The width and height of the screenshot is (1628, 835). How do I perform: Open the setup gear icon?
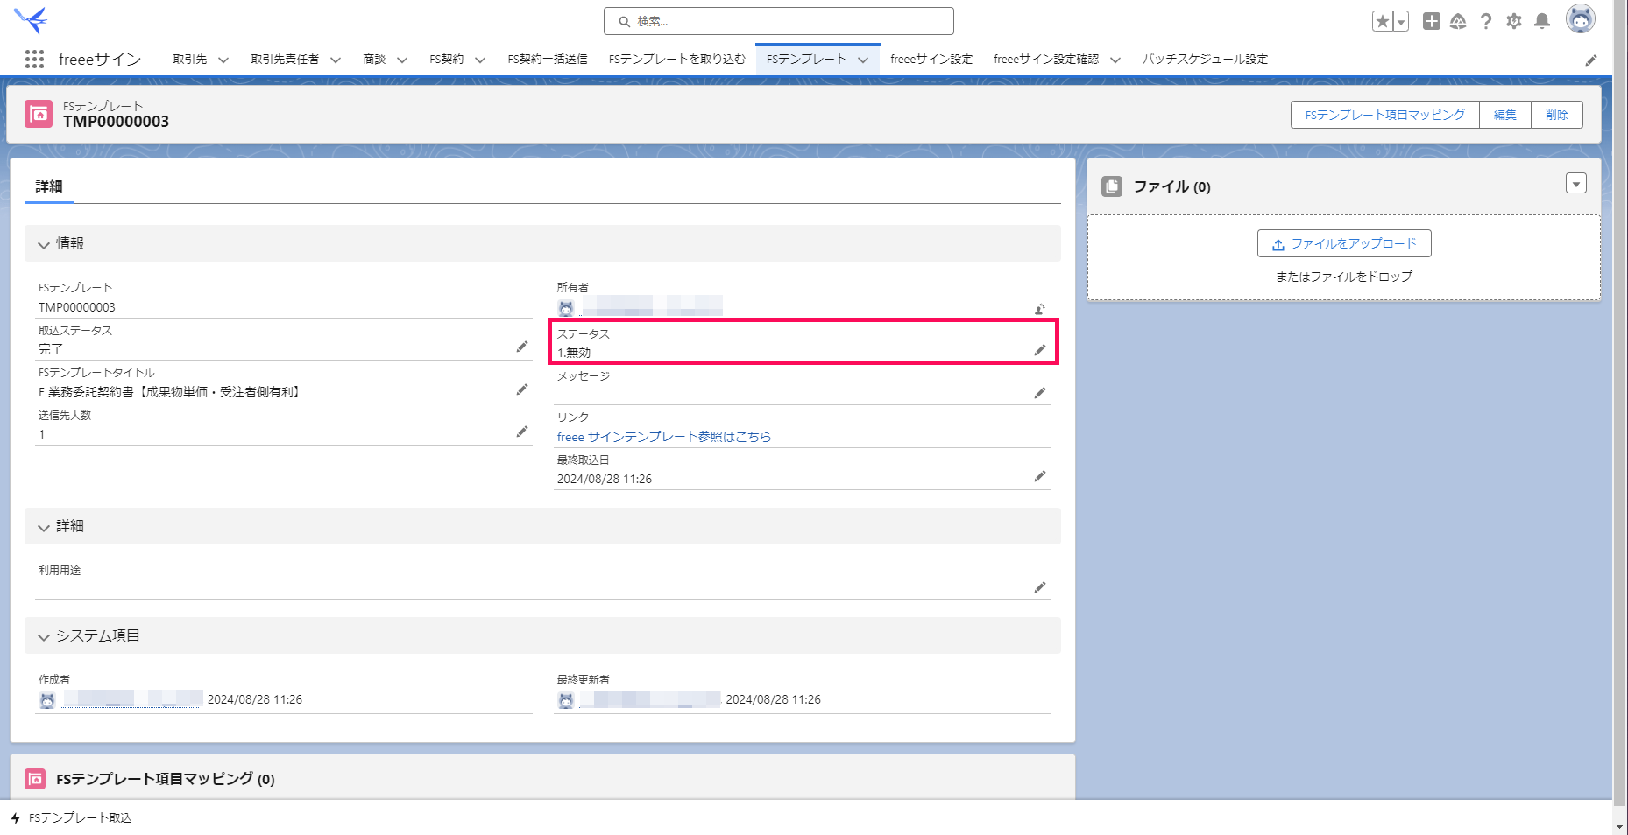pyautogui.click(x=1514, y=21)
